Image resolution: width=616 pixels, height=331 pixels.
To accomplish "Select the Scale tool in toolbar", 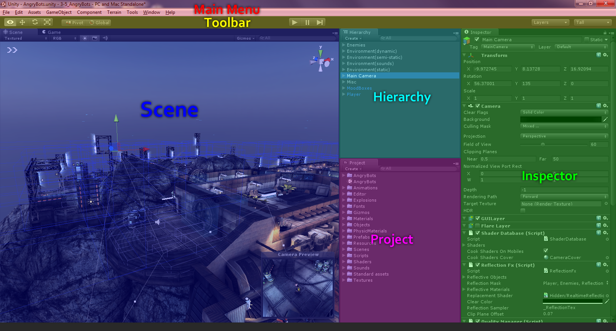I will click(47, 22).
